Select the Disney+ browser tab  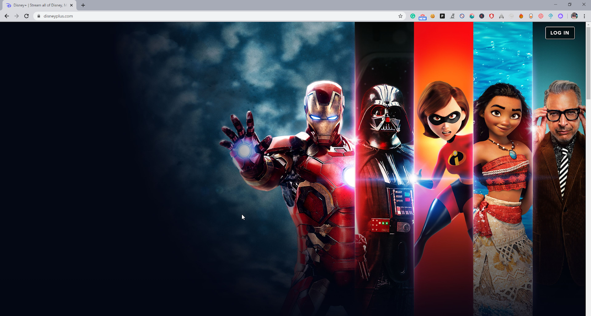point(40,5)
